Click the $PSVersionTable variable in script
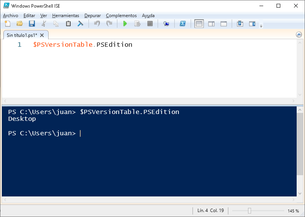305x217 pixels. click(63, 44)
